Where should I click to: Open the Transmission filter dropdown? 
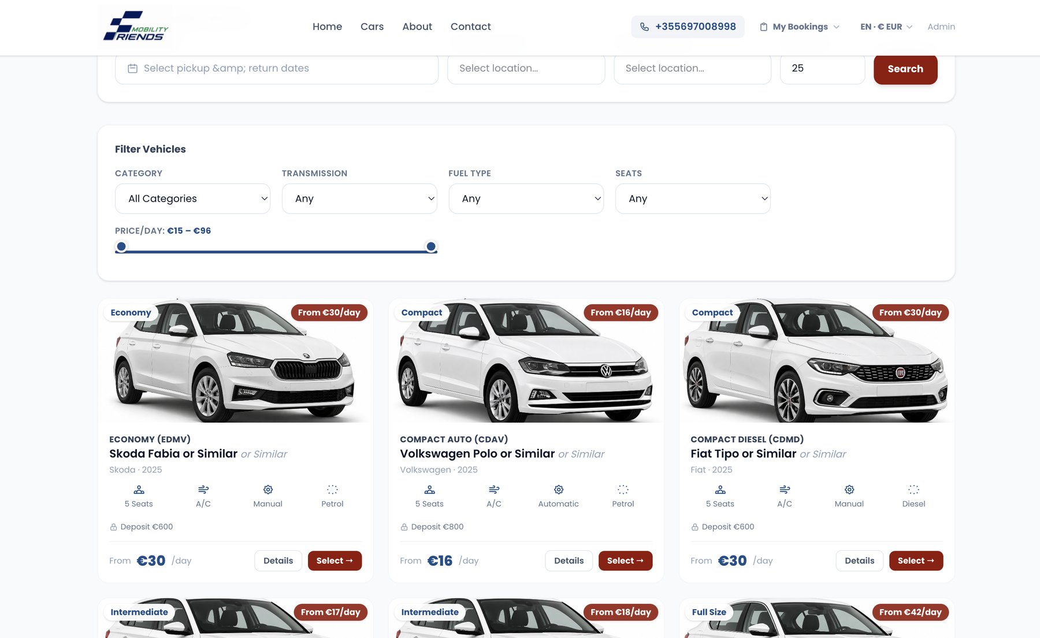click(359, 199)
